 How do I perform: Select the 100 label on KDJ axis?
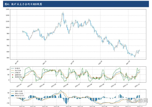tap(8, 69)
